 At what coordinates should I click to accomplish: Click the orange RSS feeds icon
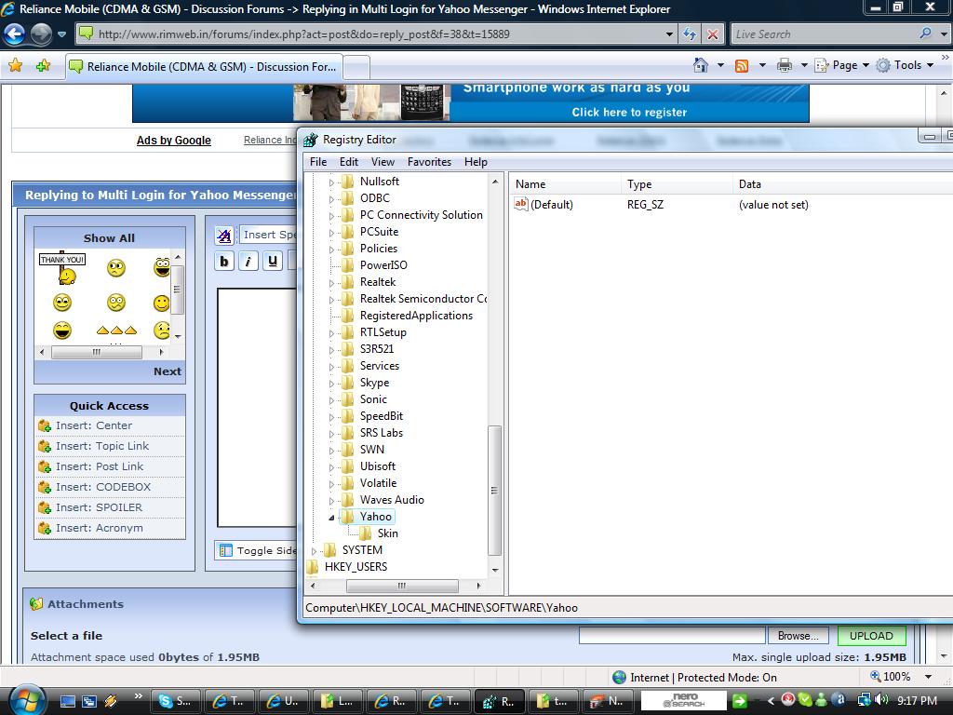[x=742, y=66]
